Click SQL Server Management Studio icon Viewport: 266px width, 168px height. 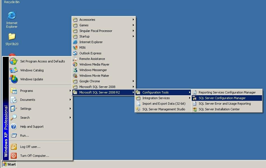[138, 109]
